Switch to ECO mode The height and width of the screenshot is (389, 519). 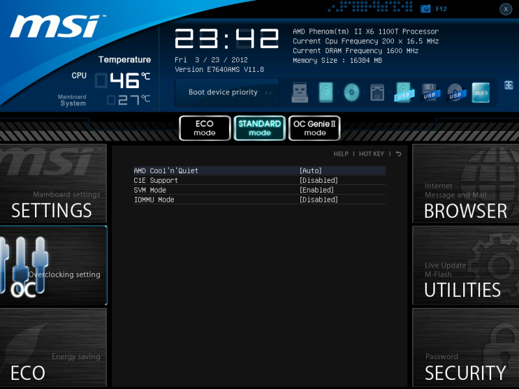[204, 128]
